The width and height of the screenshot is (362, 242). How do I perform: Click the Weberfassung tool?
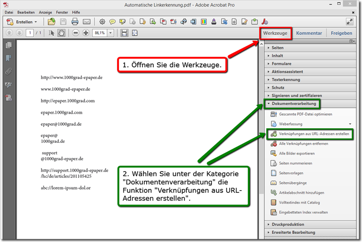pyautogui.click(x=286, y=124)
